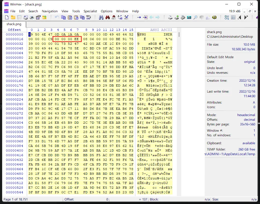Click the New file icon in toolbar
The image size is (260, 204).
[x=7, y=17]
